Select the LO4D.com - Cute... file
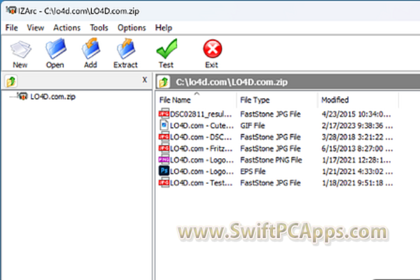The width and height of the screenshot is (420, 280). click(x=202, y=125)
